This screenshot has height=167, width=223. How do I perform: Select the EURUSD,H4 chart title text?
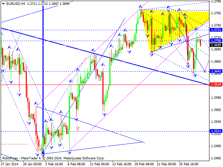16,4
